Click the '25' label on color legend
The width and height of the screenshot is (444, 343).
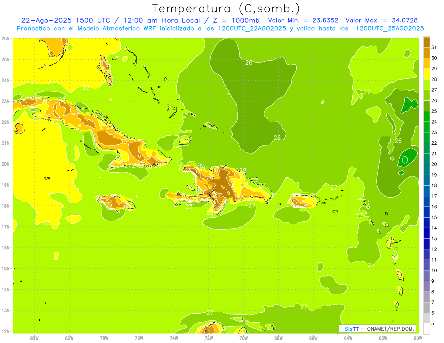434,111
